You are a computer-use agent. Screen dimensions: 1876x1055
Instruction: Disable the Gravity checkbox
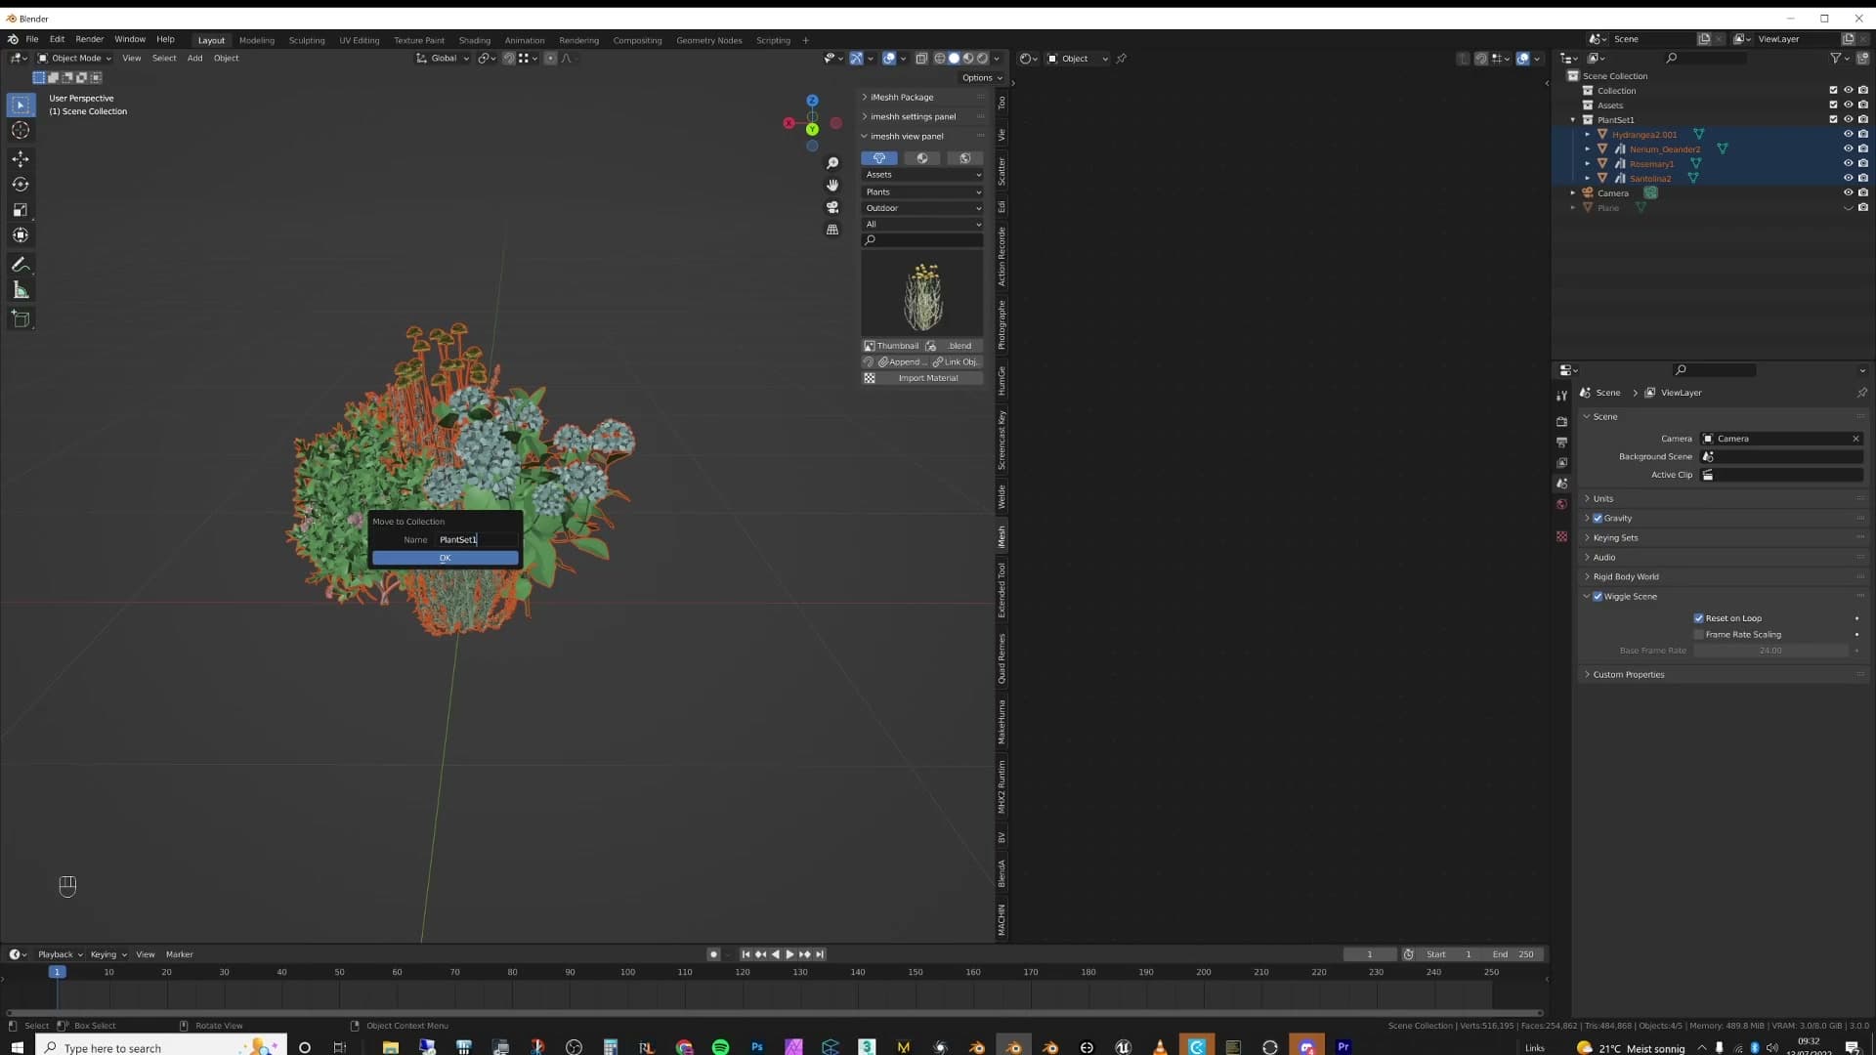1598,519
